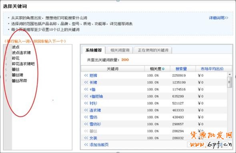
Task: Click line 蕾丝 in keyword input box
Action: pyautogui.click(x=16, y=70)
